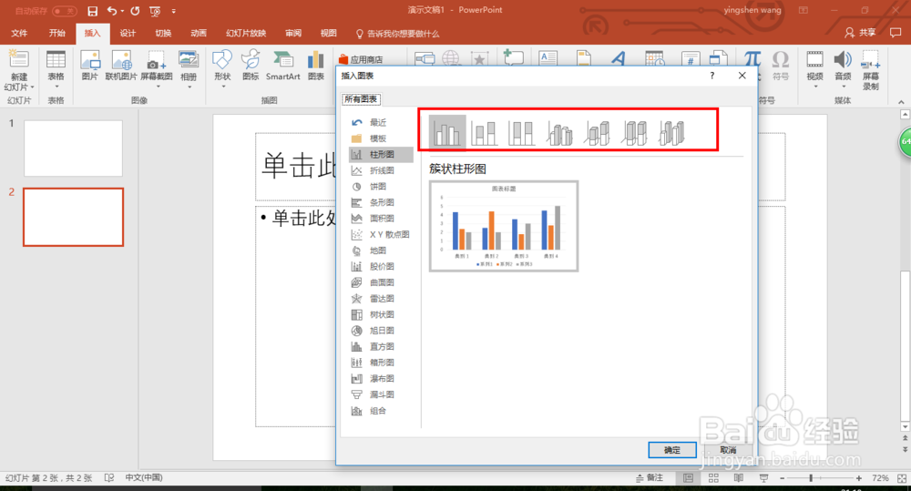Viewport: 911px width, 491px height.
Task: Select the 3-D 100% stacked column icon
Action: click(634, 132)
